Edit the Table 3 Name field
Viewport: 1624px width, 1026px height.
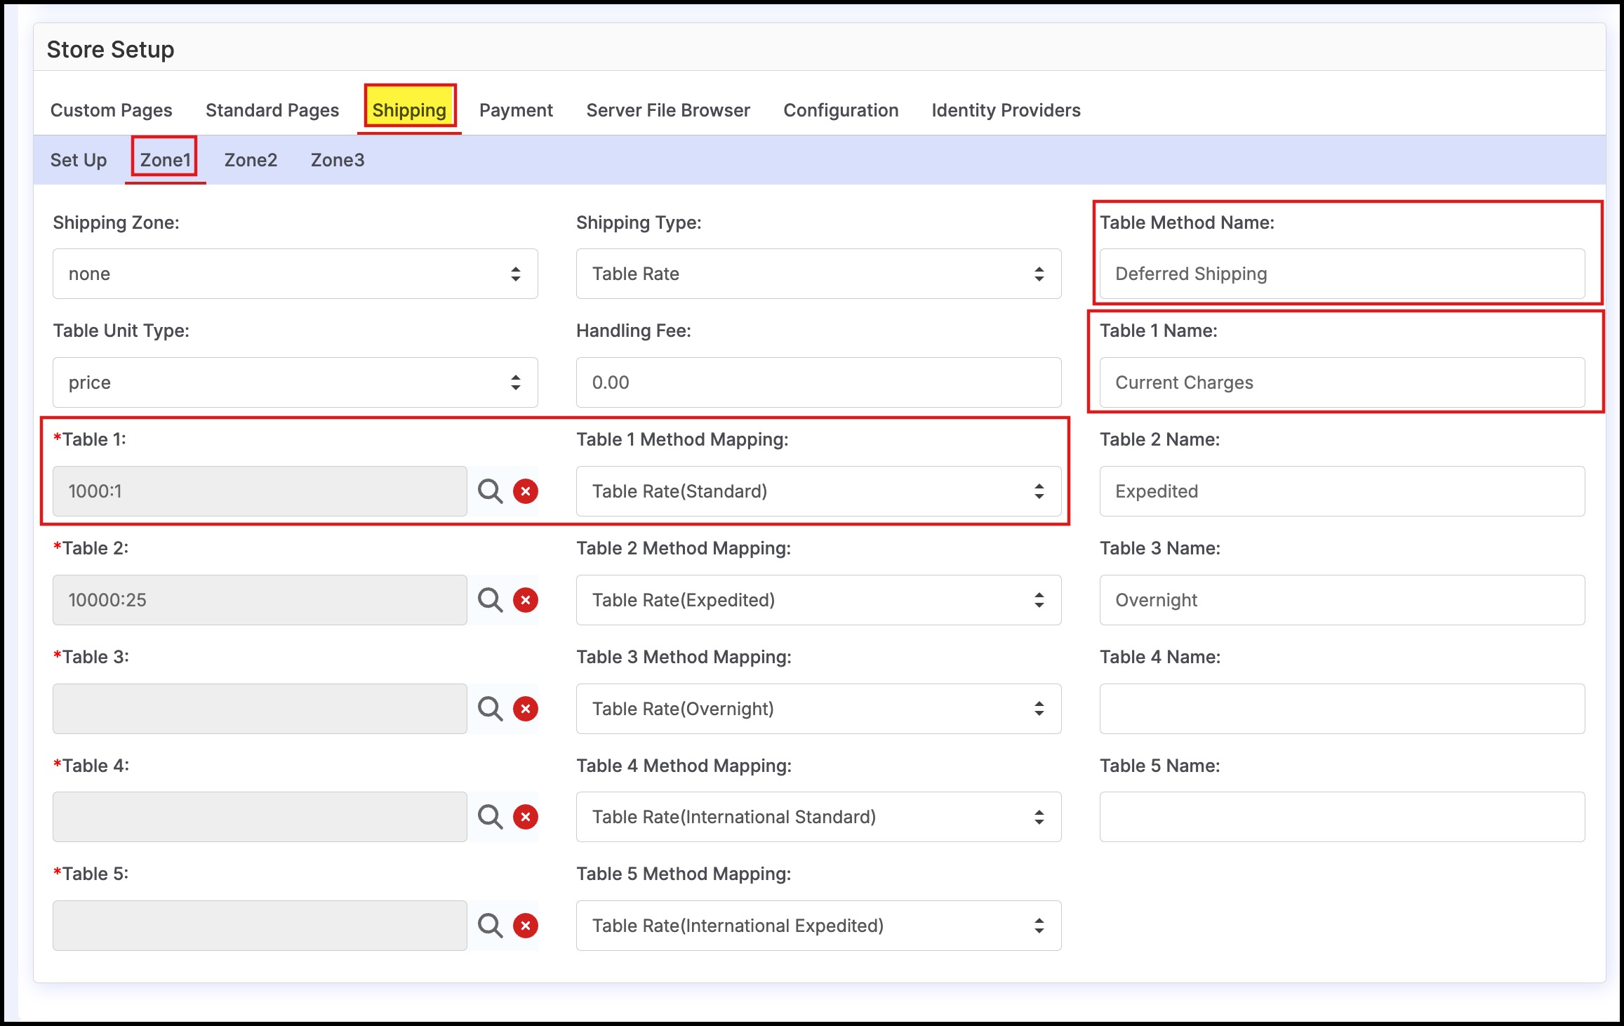[x=1342, y=600]
